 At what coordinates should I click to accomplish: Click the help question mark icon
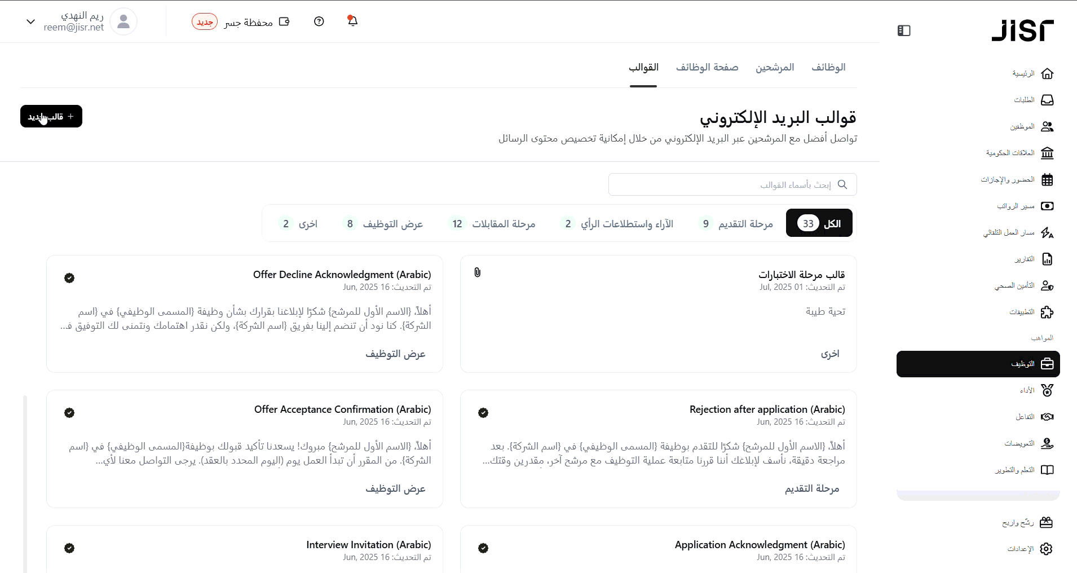point(319,21)
